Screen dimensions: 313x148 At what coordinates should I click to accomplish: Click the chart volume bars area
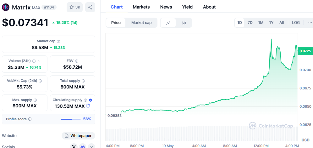202,134
